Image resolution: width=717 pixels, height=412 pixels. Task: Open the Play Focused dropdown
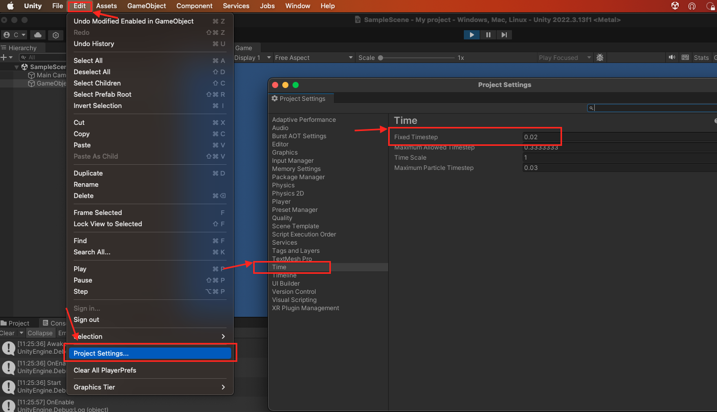pyautogui.click(x=565, y=58)
